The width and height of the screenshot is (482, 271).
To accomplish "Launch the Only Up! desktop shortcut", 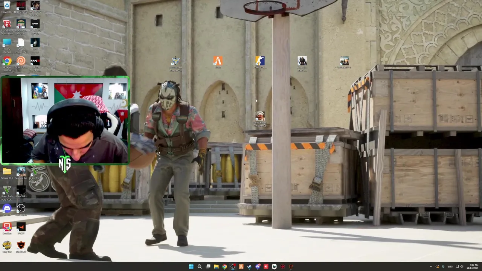I will tap(7, 247).
